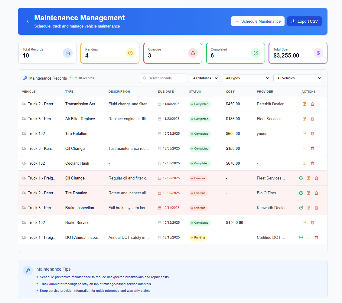This screenshot has height=303, width=342.
Task: Click the Overdue status badge on Tire Rotation row
Action: [198, 193]
